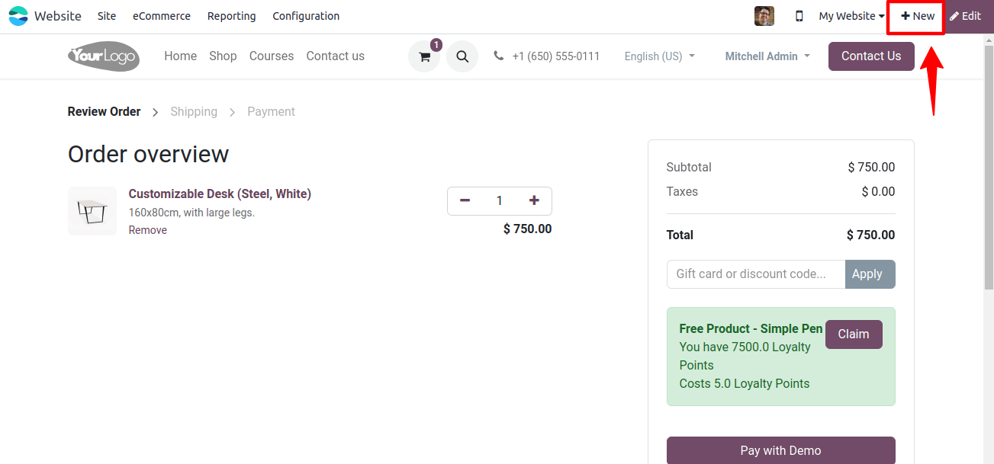The height and width of the screenshot is (464, 994).
Task: Expand the English (US) language dropdown
Action: tap(660, 56)
